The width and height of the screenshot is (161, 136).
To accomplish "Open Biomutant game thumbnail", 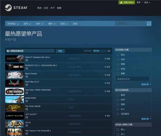I will [14, 99].
